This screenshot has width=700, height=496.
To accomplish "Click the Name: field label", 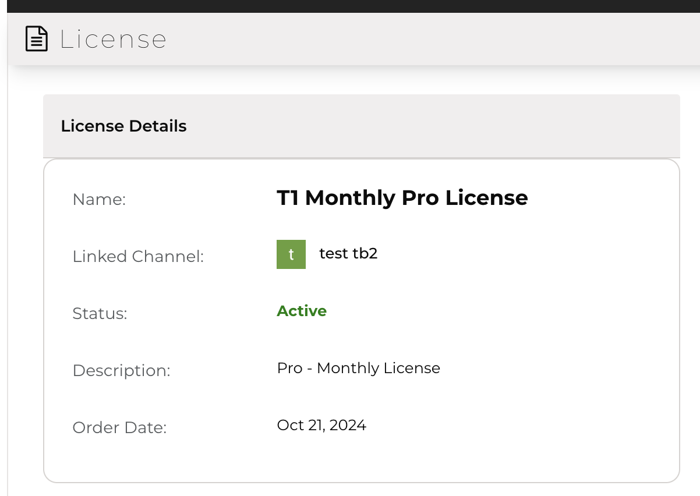I will coord(99,200).
